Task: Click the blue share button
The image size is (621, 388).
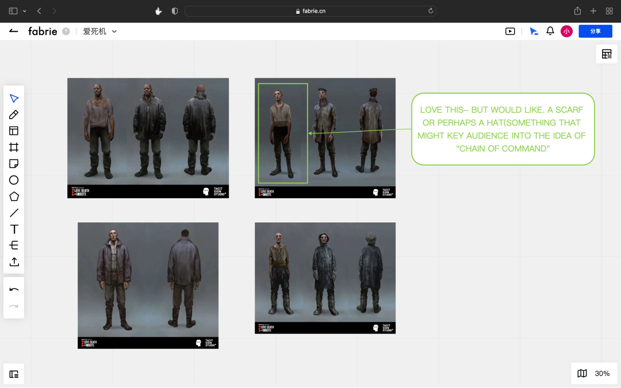Action: coord(595,31)
